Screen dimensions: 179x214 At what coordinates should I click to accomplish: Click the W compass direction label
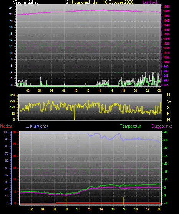[x=169, y=101]
